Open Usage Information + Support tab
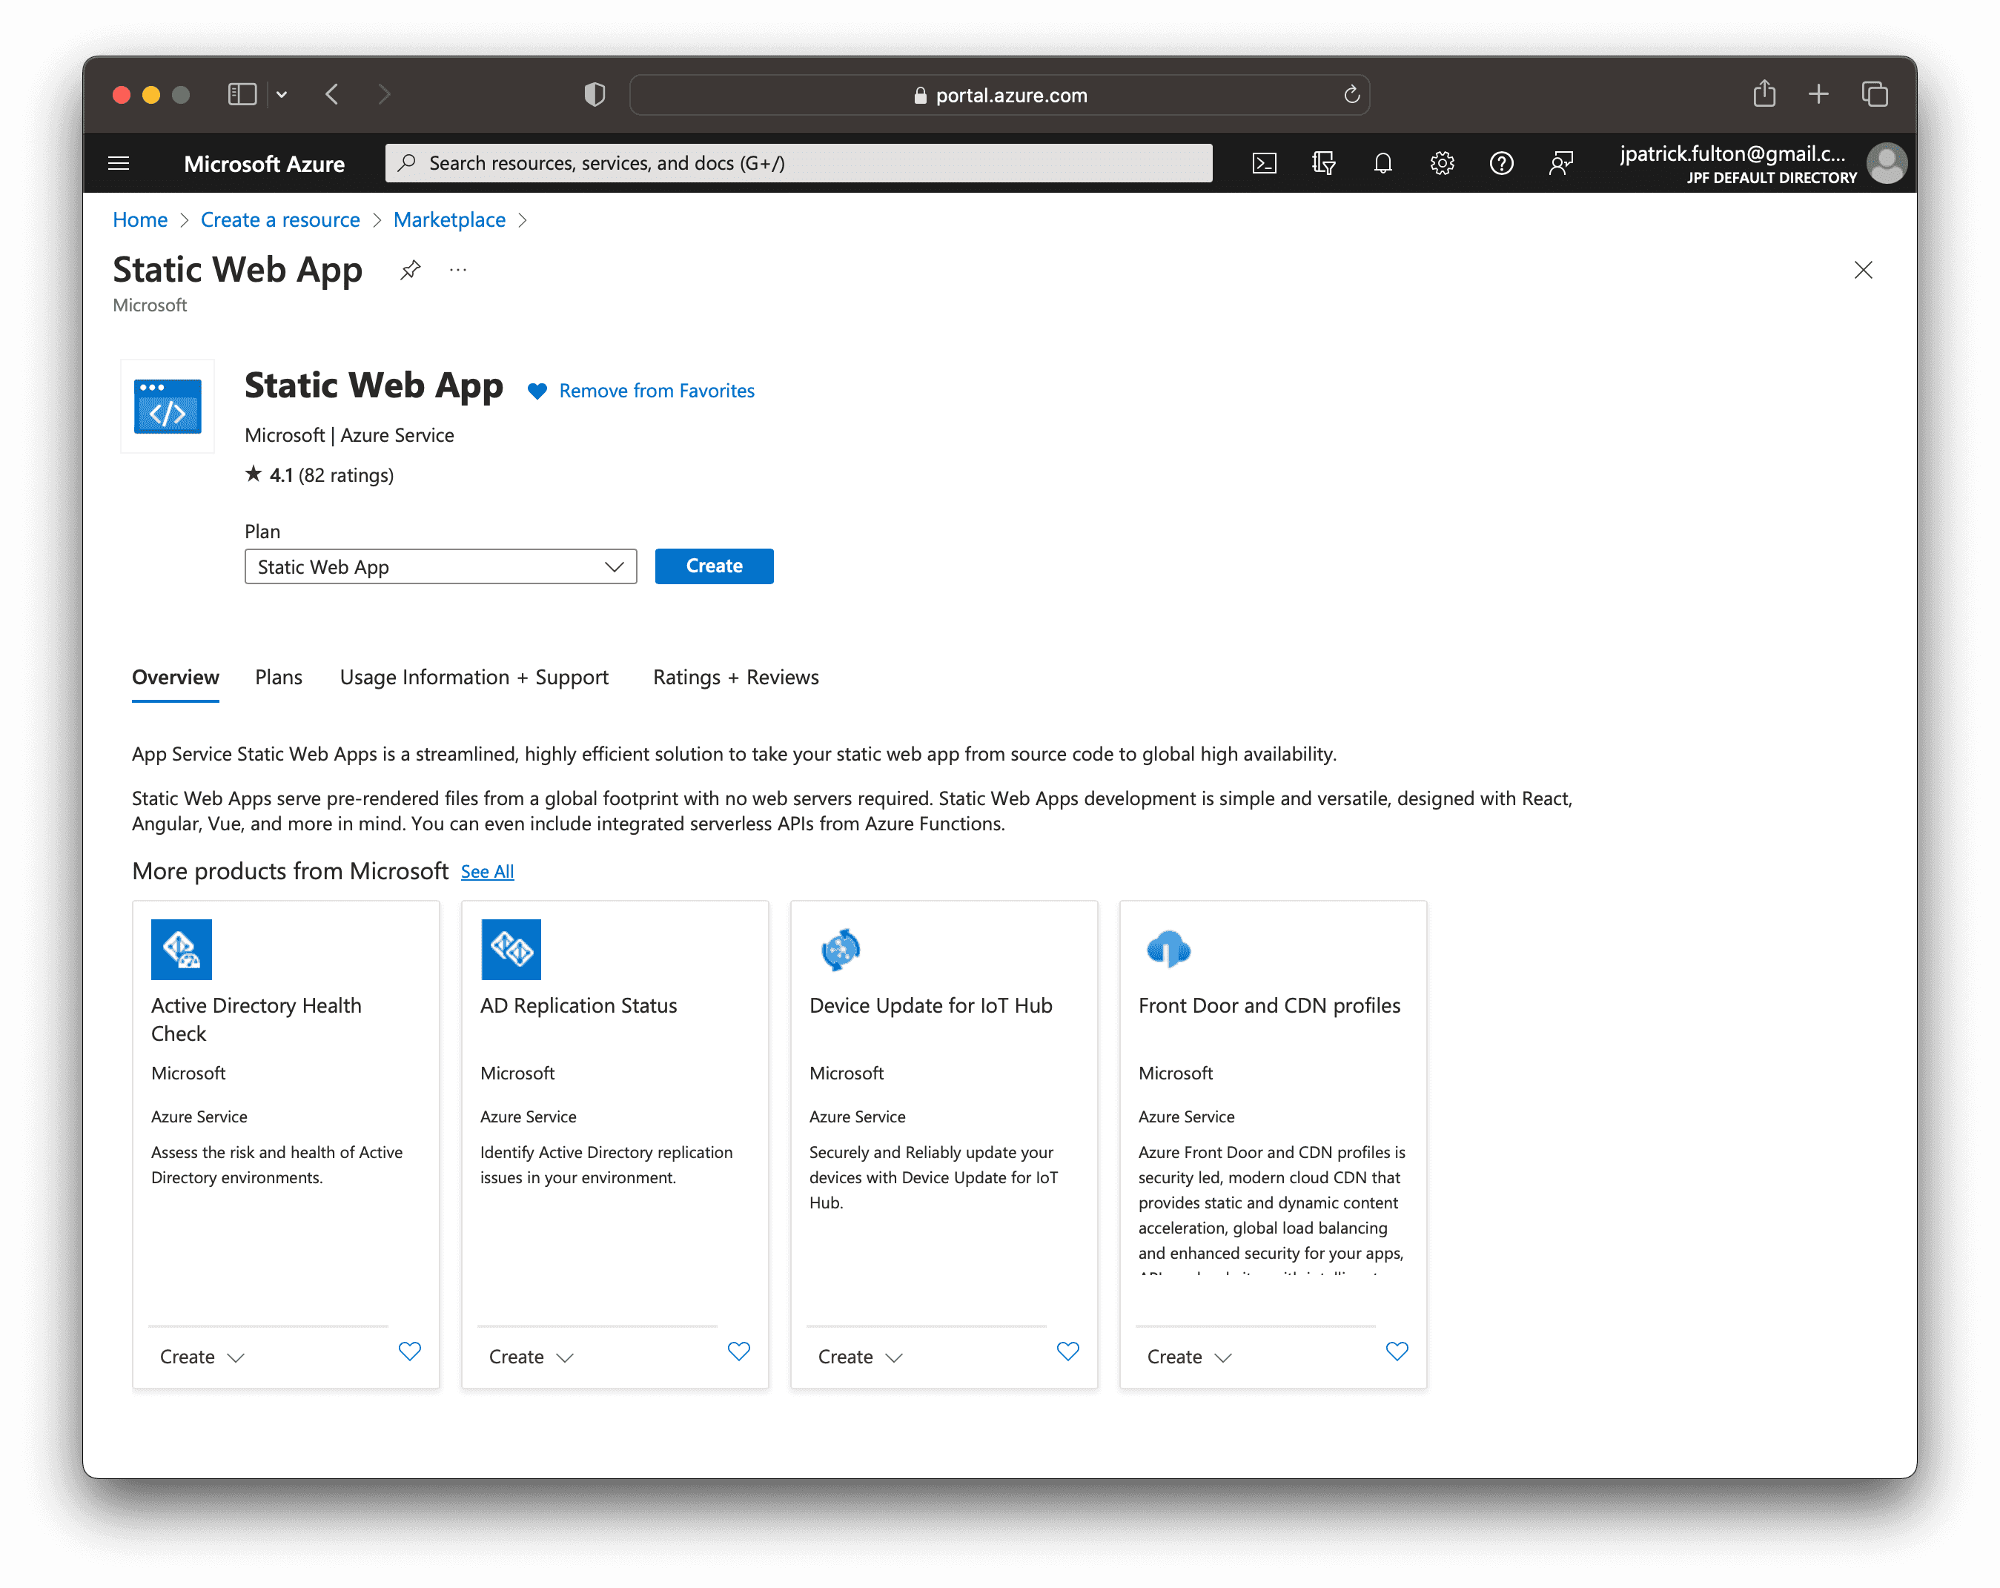2000x1588 pixels. [474, 677]
